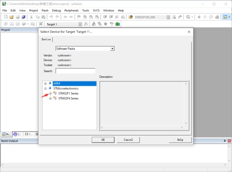Open the Debug menu
This screenshot has height=172, width=232.
coord(57,10)
